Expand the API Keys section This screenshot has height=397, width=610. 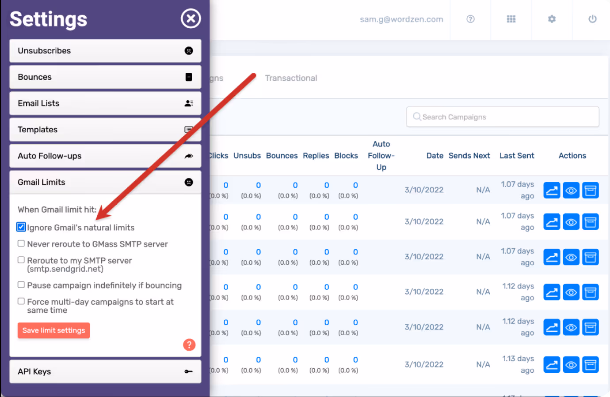pyautogui.click(x=105, y=371)
